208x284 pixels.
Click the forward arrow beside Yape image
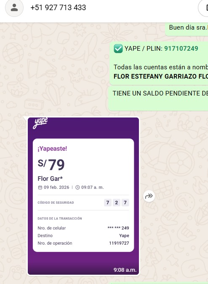149,196
